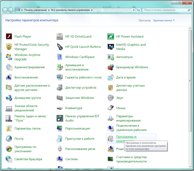194x171 pixels.
Task: Click Счетчики и средства производительности icon
Action: click(111, 159)
